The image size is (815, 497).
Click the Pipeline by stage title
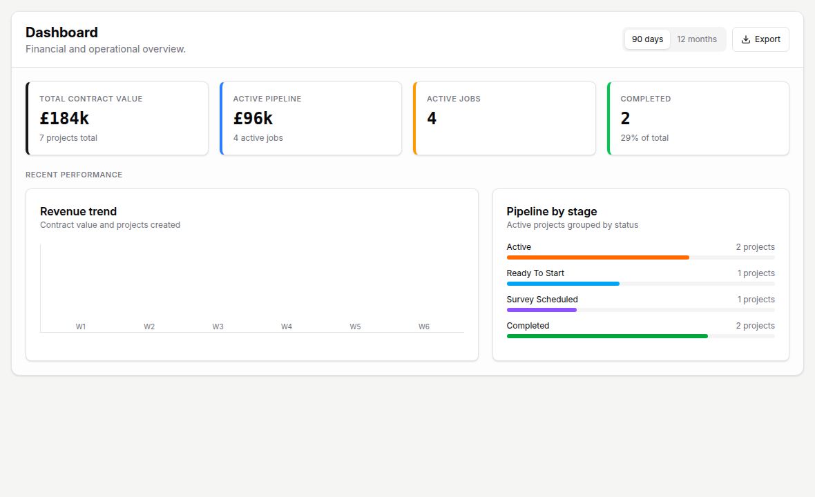pos(552,211)
